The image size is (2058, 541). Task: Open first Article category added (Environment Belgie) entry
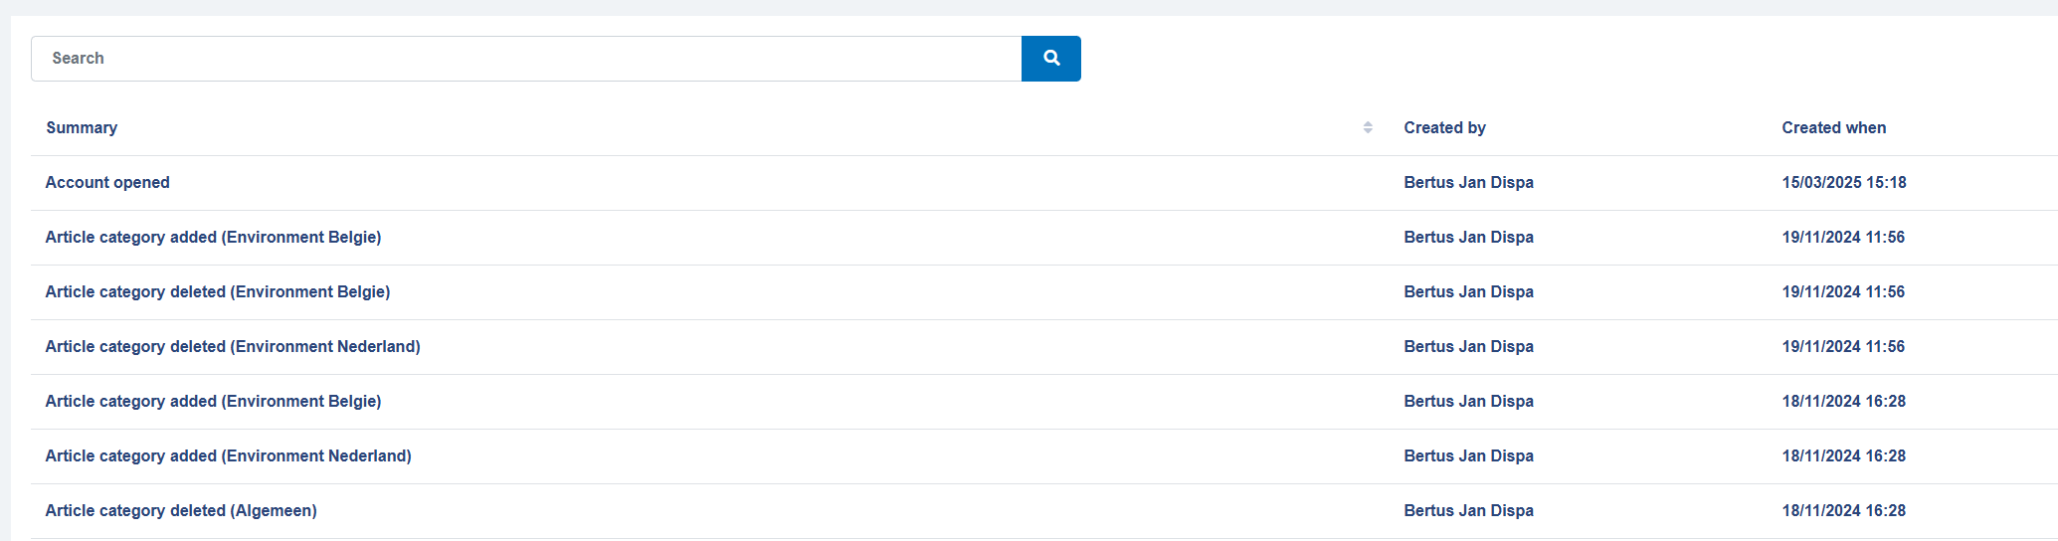click(x=213, y=237)
